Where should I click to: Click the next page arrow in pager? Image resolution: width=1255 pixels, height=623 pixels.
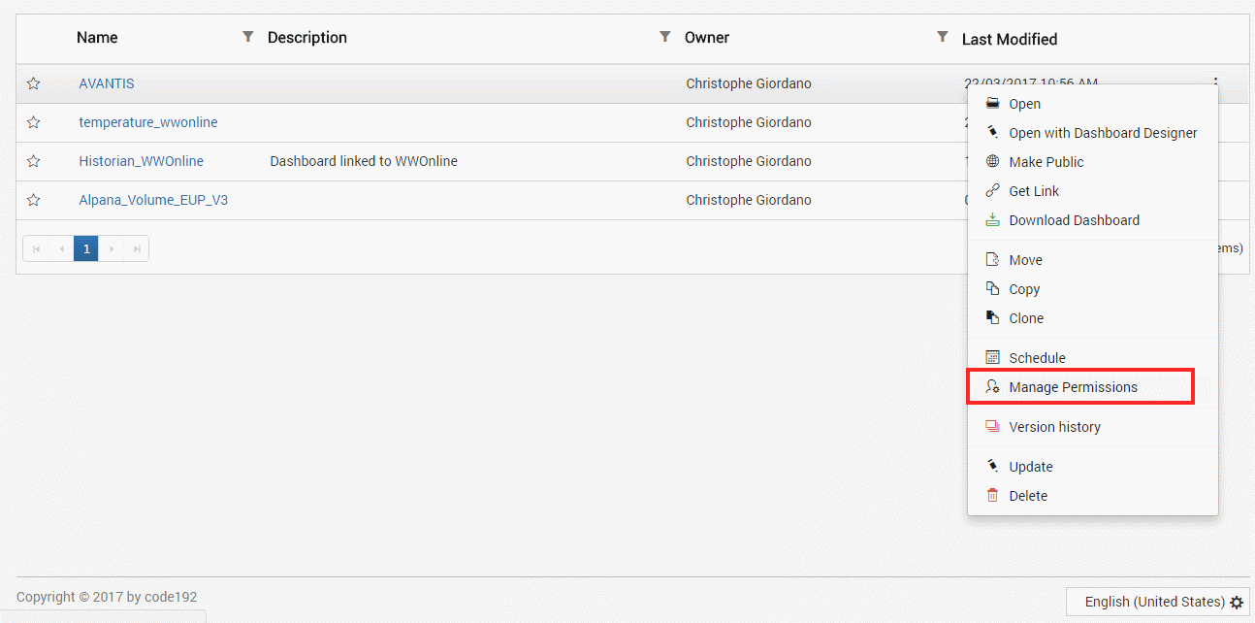[112, 249]
